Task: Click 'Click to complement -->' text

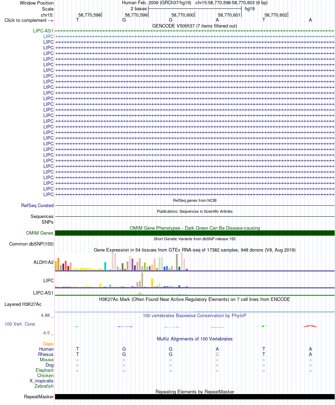Action: coord(29,20)
